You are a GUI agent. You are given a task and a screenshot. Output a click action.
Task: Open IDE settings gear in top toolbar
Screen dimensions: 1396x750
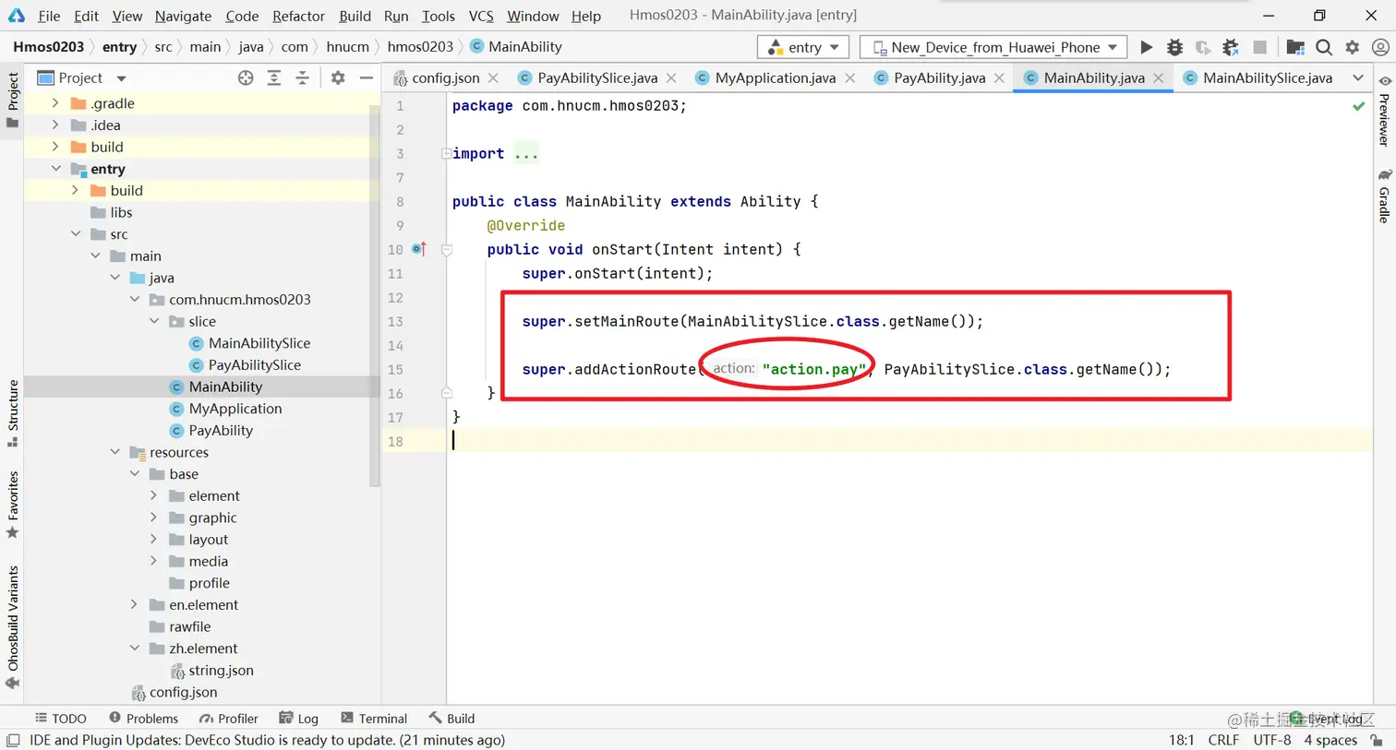1353,47
